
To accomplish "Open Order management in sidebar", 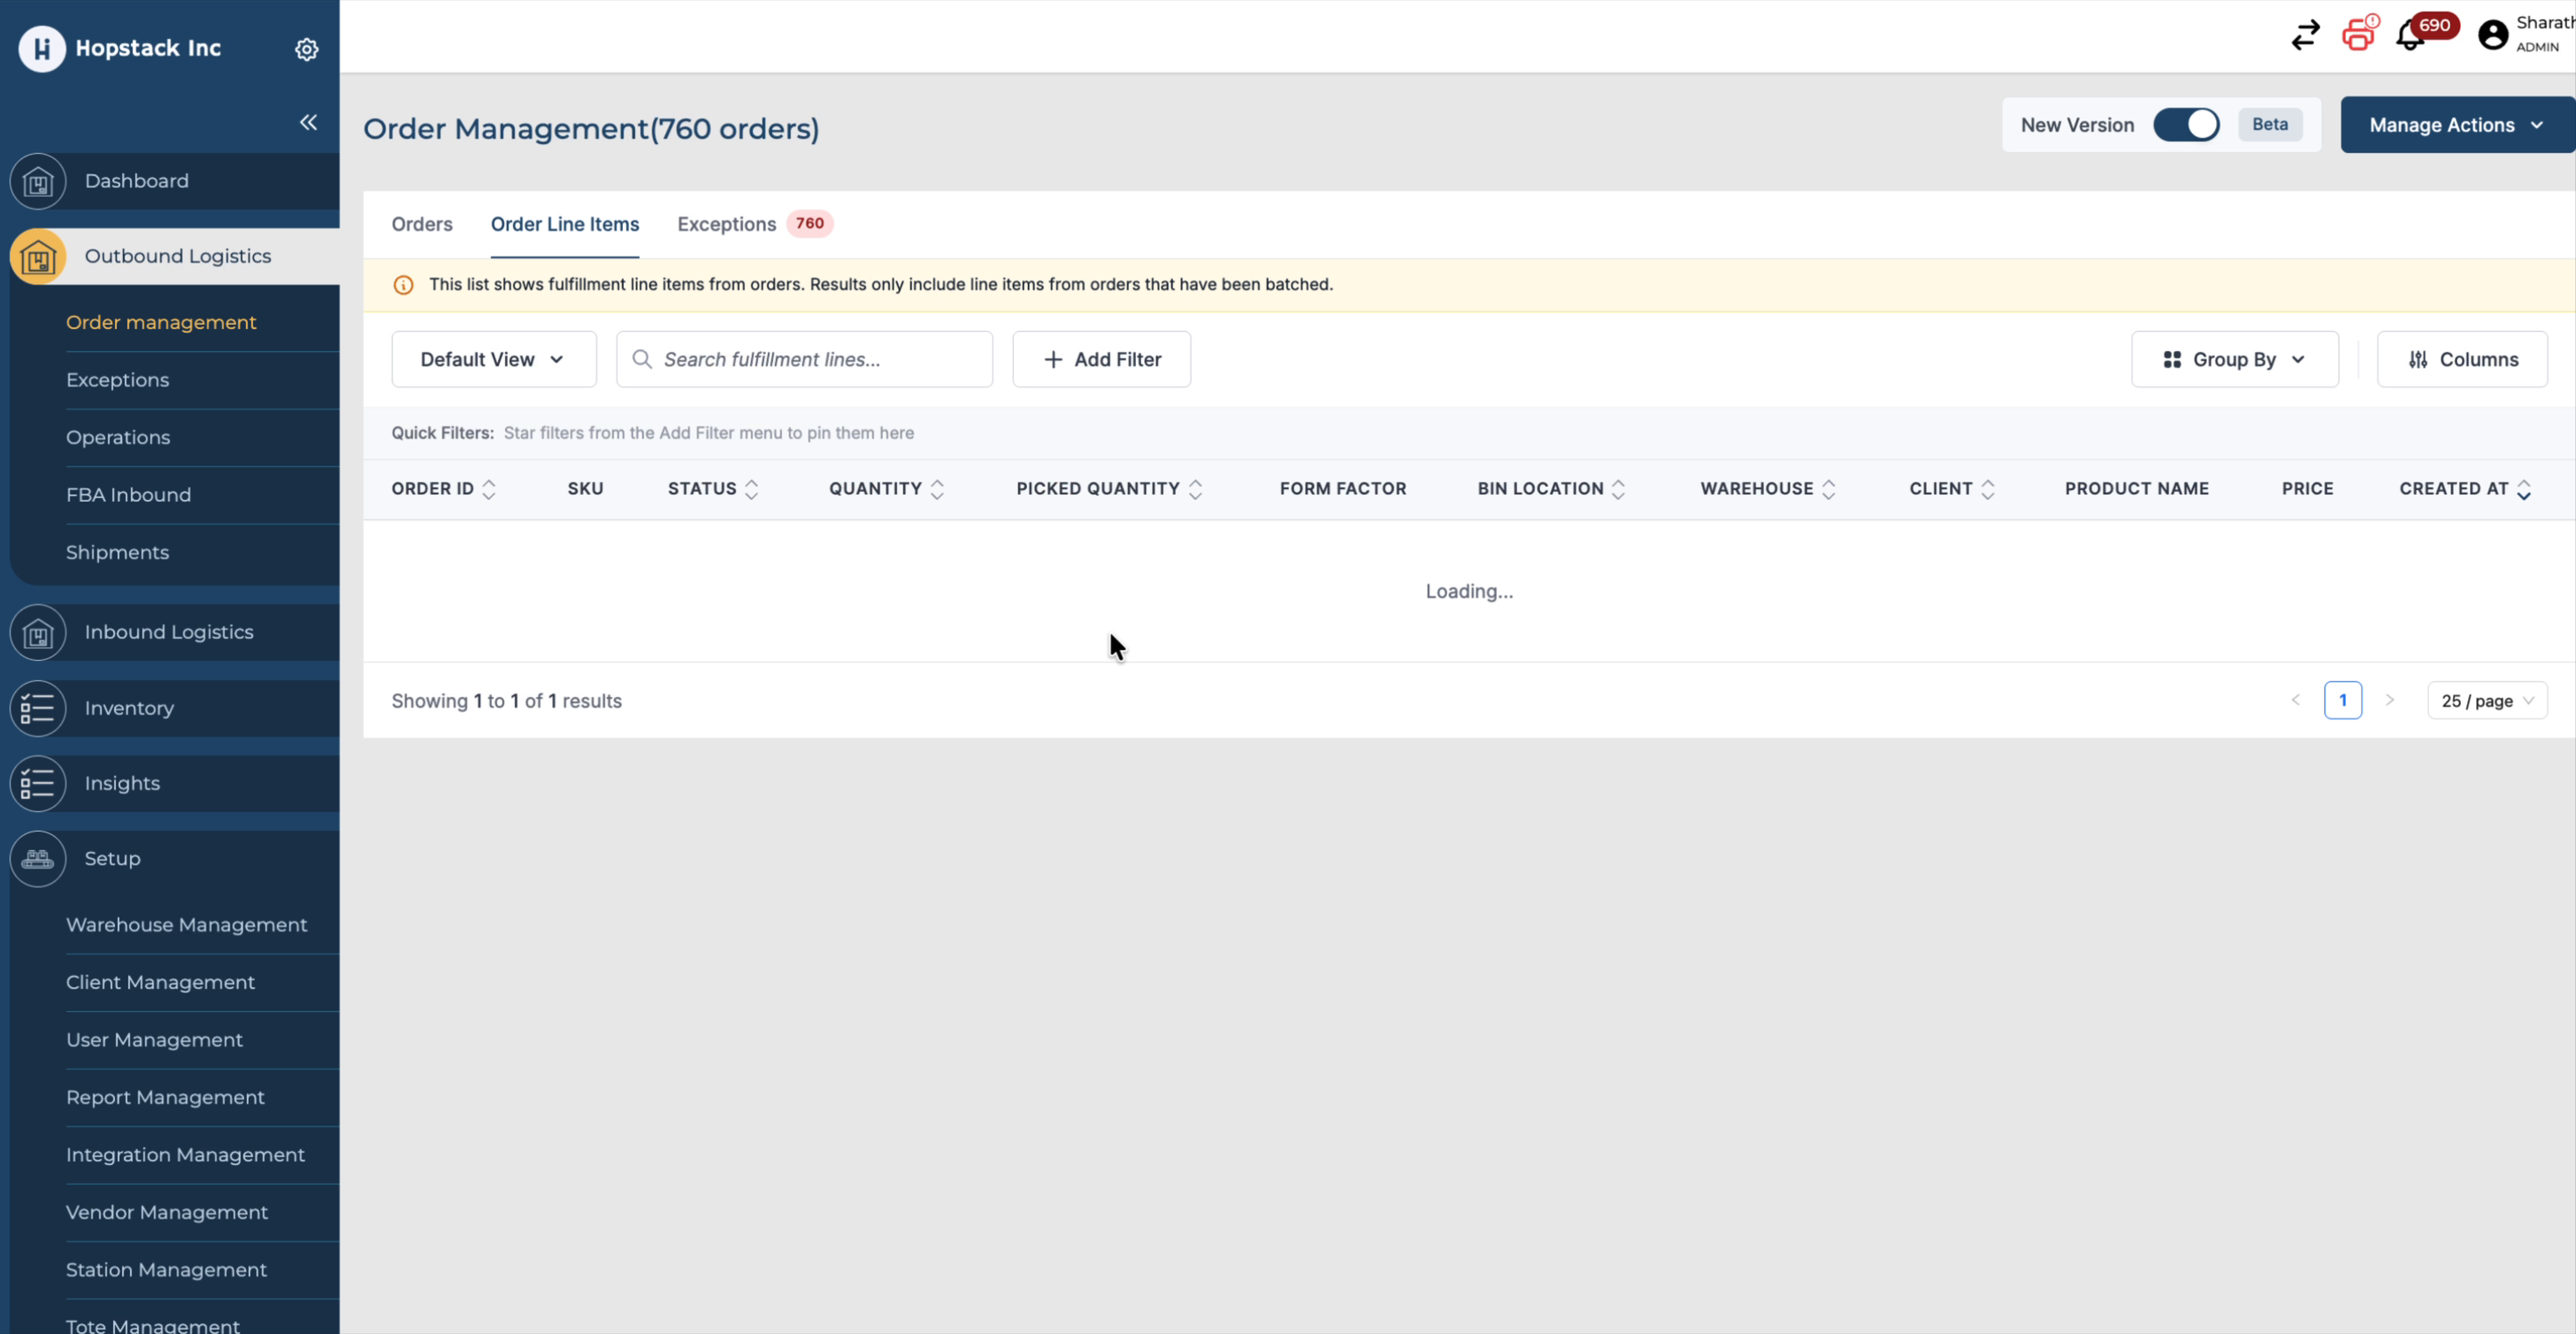I will (161, 322).
